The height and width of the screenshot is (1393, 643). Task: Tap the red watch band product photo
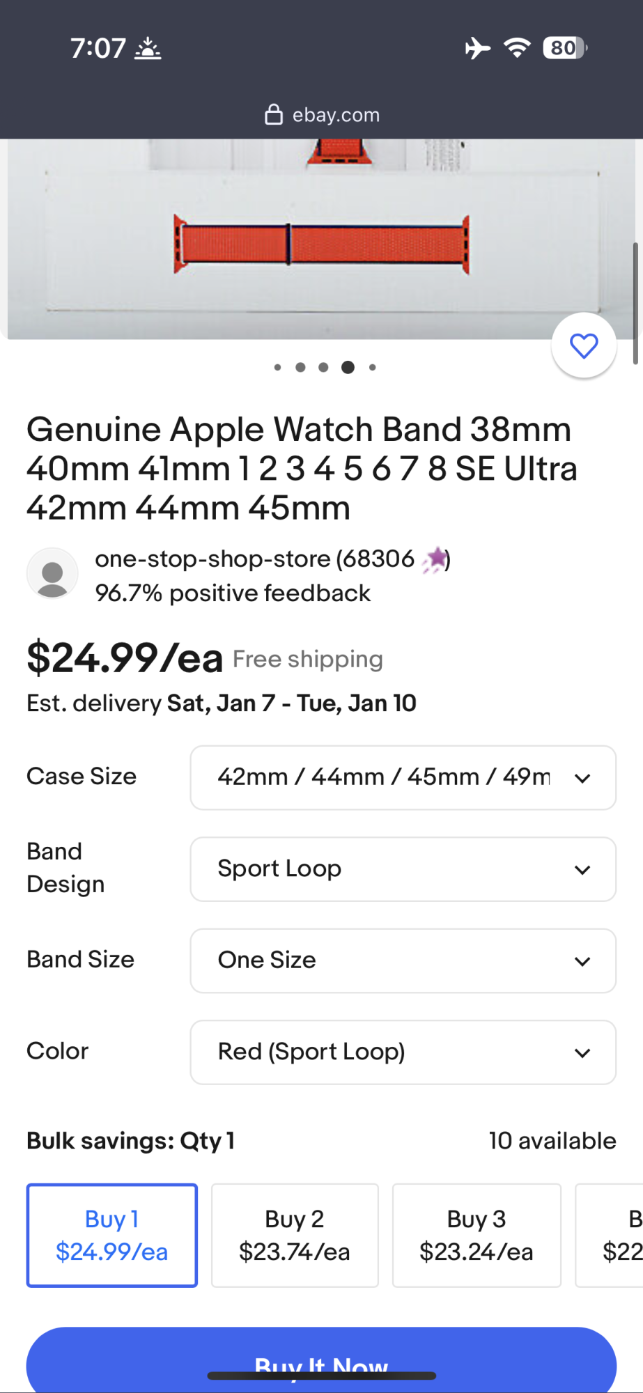321,239
